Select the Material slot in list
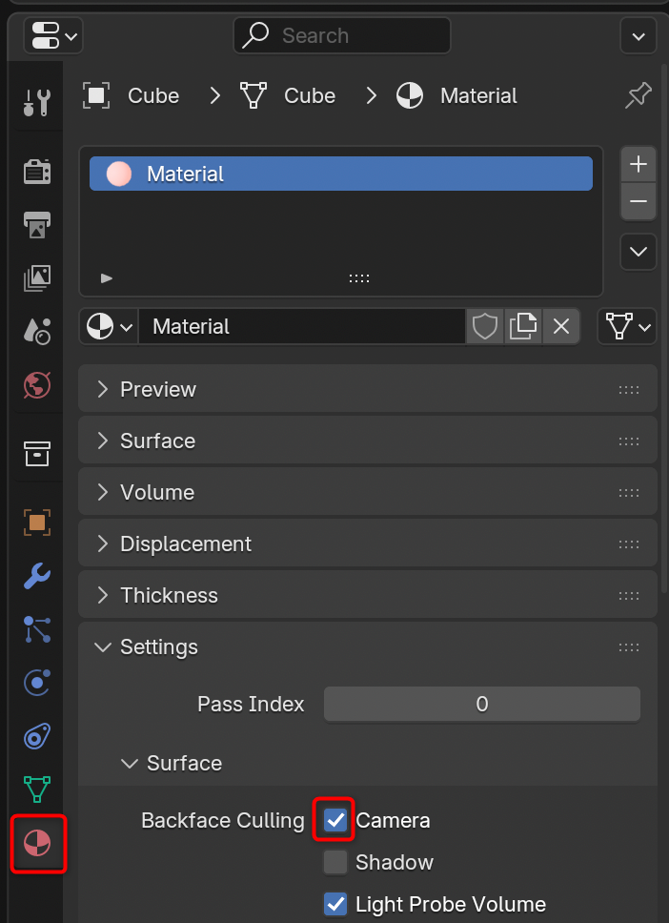 click(x=340, y=174)
